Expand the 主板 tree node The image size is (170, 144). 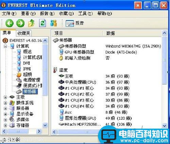(x=5, y=97)
